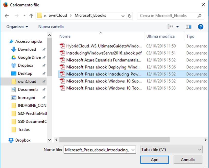
Task: Select Microsoft_Press_ebook_Windows_10_Sup file name
Action: (x=104, y=81)
